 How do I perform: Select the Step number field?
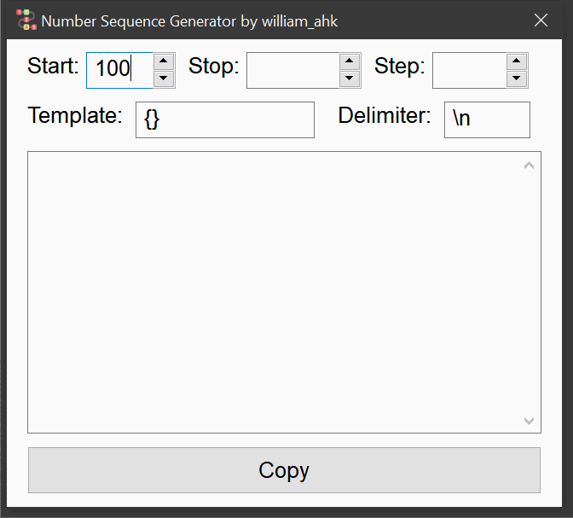[x=469, y=70]
